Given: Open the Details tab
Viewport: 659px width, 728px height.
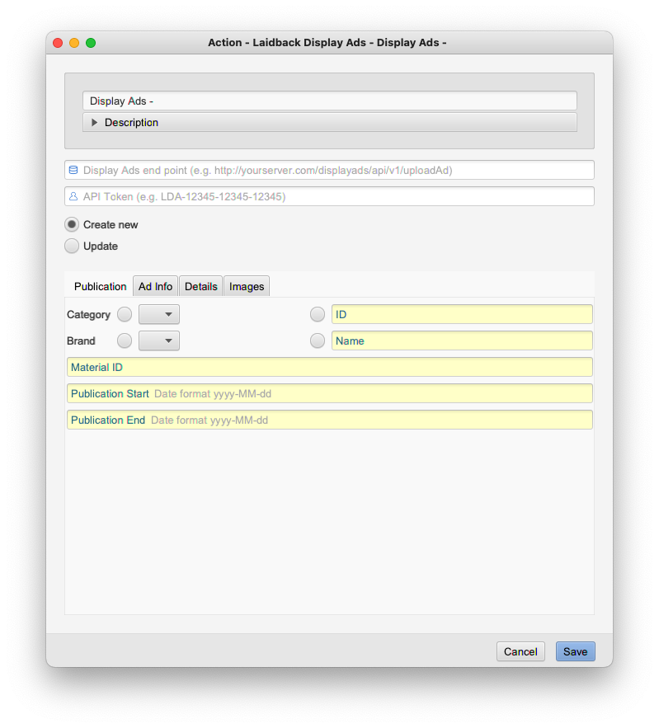Looking at the screenshot, I should click(x=201, y=286).
